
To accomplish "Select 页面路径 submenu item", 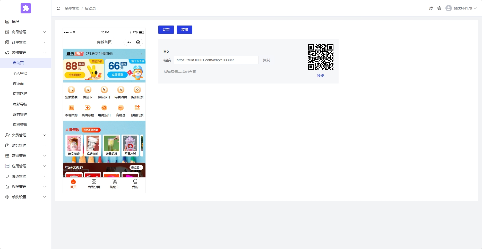I will pyautogui.click(x=26, y=94).
